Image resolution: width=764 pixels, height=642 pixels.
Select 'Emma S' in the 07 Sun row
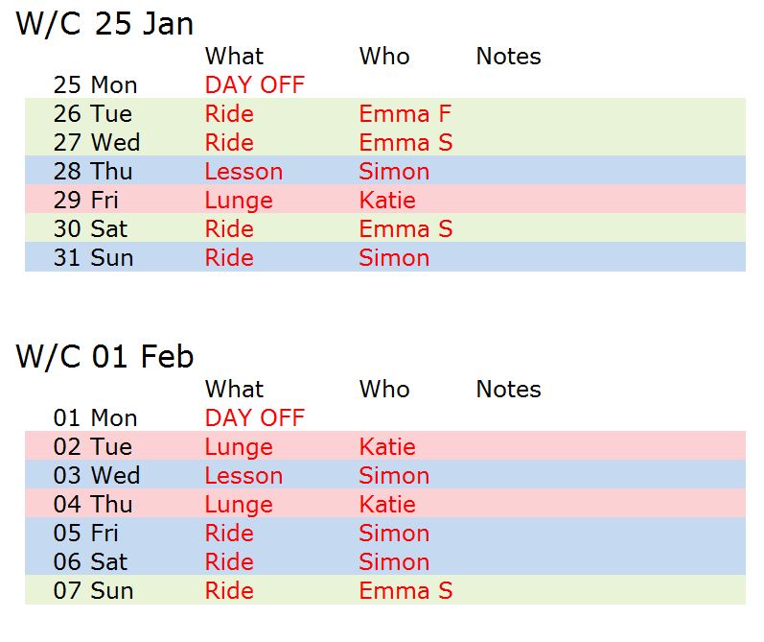[x=405, y=591]
